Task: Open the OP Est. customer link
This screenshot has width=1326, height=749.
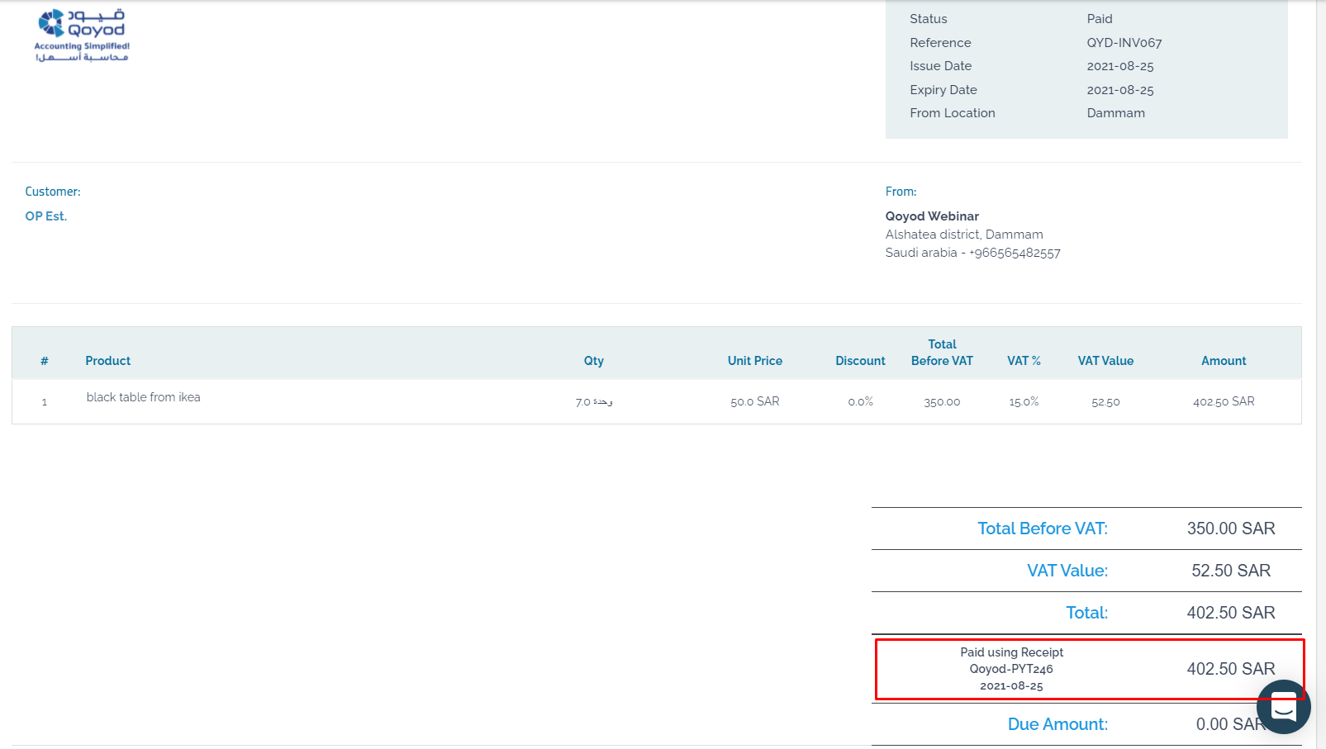Action: 46,216
